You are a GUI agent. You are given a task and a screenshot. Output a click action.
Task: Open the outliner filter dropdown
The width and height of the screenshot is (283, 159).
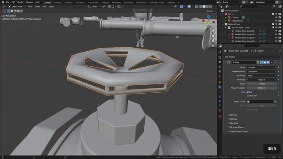(275, 7)
